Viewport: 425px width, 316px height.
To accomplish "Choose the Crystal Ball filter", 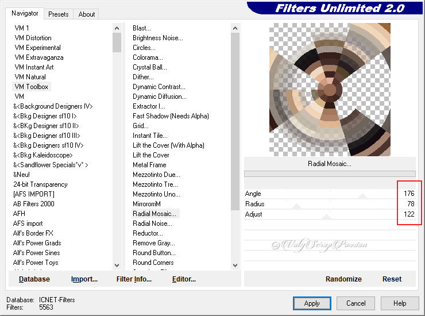I will click(151, 67).
